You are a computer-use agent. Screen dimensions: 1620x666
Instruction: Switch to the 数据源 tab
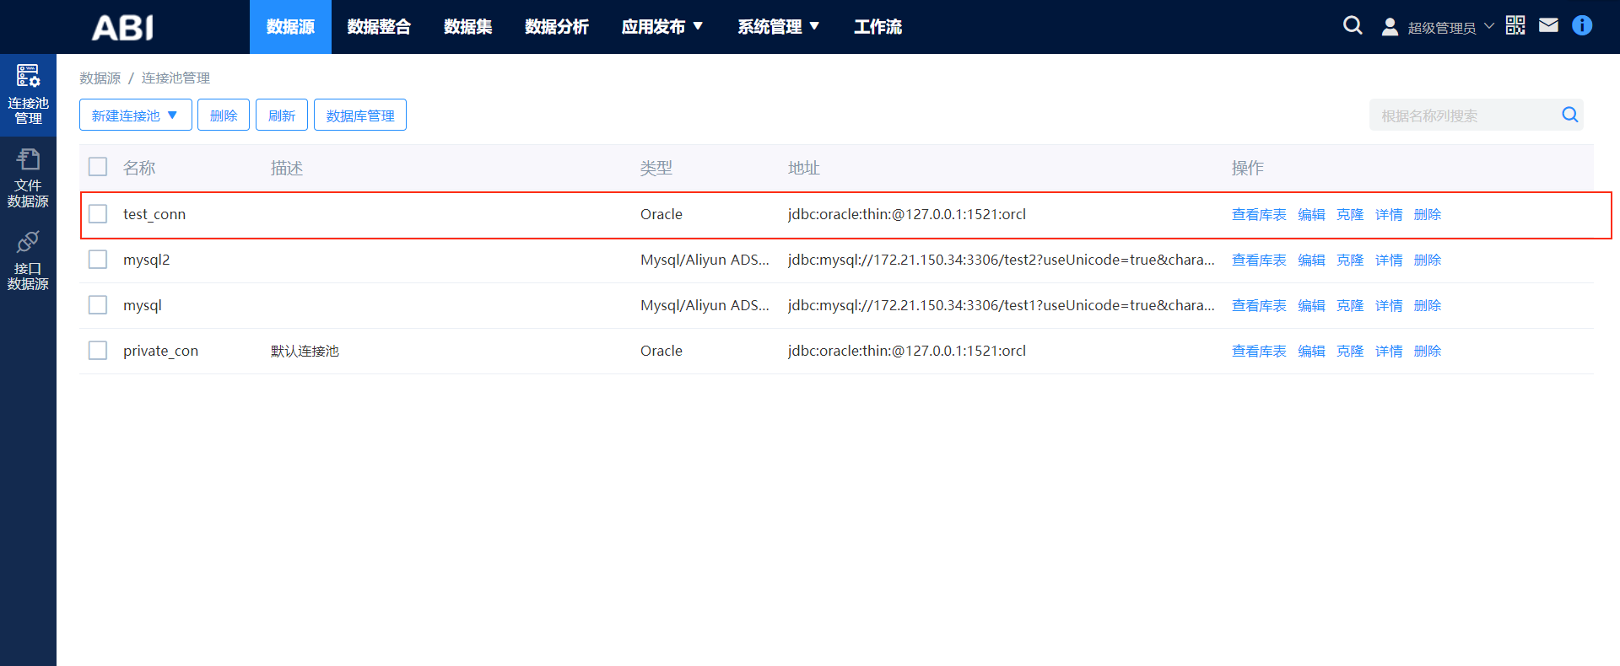tap(290, 27)
